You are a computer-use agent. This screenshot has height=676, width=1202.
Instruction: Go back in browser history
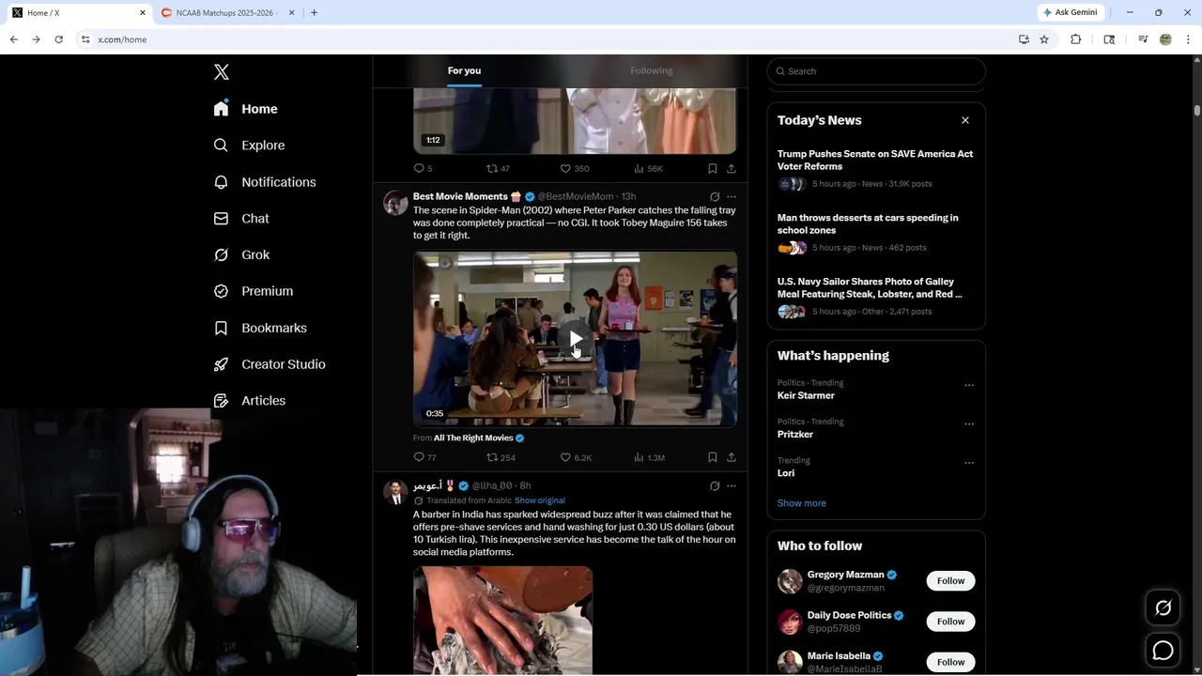coord(13,39)
